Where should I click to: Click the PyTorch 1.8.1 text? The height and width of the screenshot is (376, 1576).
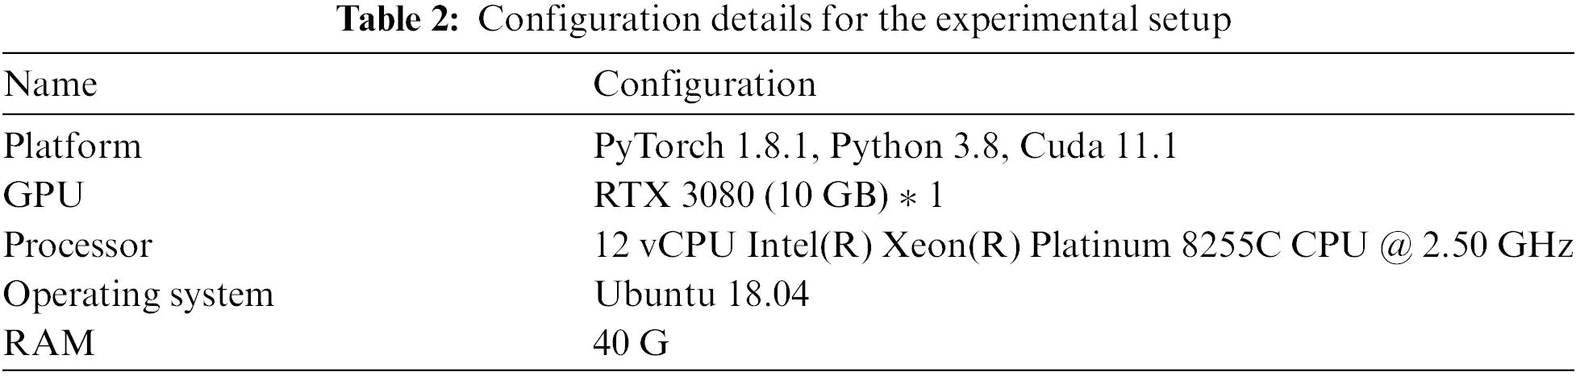point(705,147)
